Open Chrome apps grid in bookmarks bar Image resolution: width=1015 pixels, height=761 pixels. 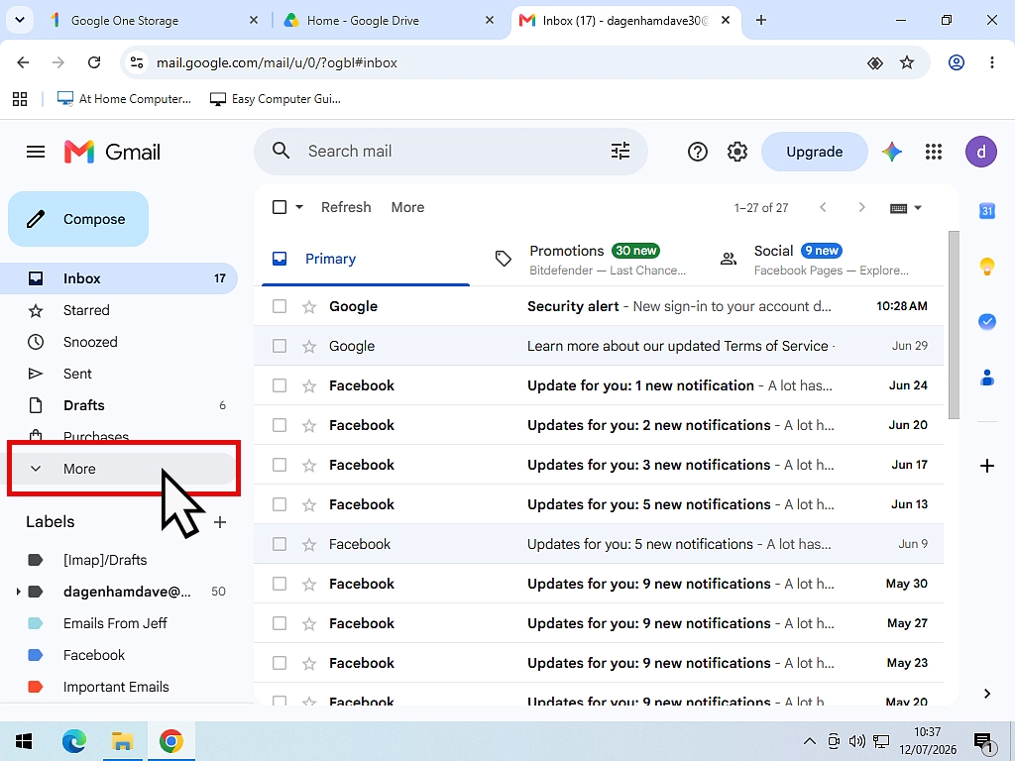pyautogui.click(x=20, y=99)
